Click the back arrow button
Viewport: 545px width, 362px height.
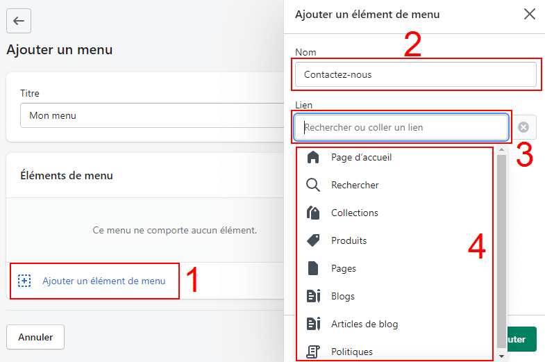pyautogui.click(x=19, y=21)
